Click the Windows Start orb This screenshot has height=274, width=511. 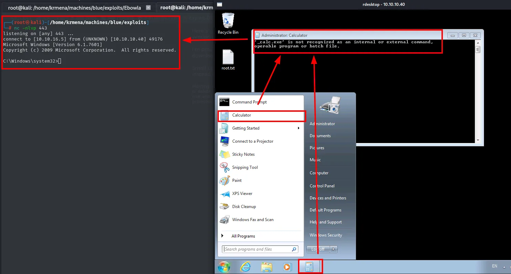(x=224, y=267)
